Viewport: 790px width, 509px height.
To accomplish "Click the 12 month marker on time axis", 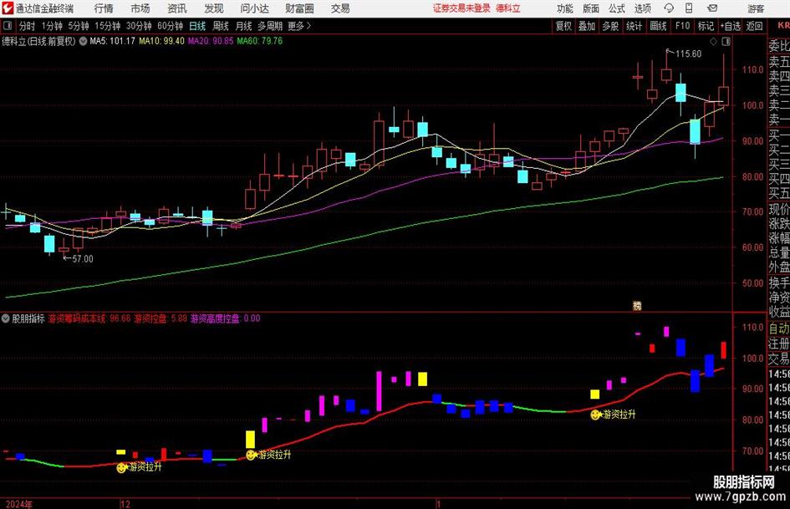I will coord(125,504).
